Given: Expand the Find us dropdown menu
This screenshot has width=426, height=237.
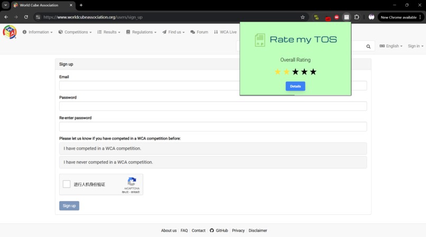Looking at the screenshot, I should (173, 32).
